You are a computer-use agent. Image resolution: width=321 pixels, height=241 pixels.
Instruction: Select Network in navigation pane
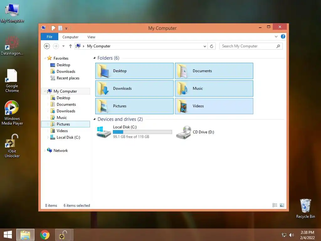pyautogui.click(x=61, y=150)
